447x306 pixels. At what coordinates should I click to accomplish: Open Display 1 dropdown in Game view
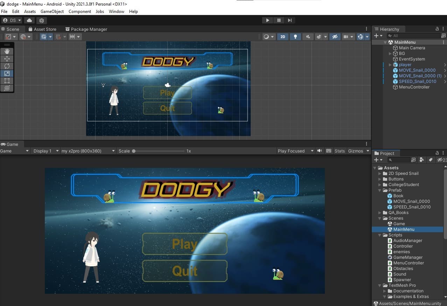(45, 151)
